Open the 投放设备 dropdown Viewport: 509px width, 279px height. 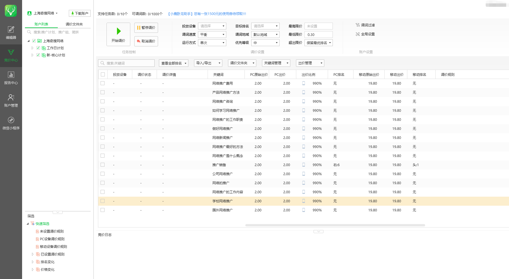click(x=212, y=26)
